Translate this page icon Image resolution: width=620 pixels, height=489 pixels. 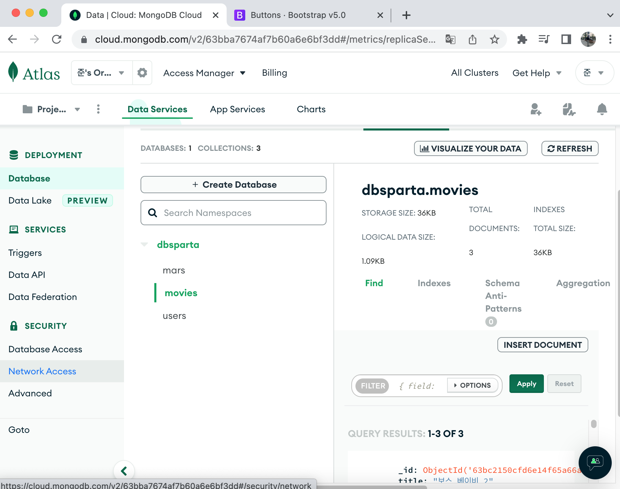pos(450,39)
